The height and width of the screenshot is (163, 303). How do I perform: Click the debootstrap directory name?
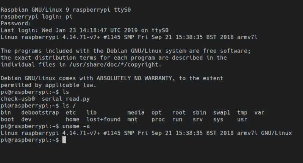40,113
